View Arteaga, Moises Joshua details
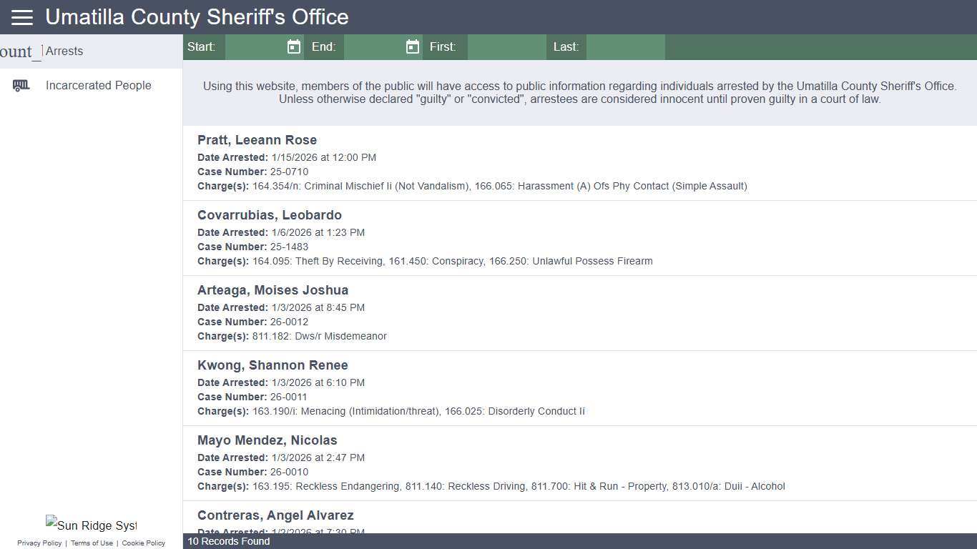Viewport: 977px width, 549px height. 273,290
